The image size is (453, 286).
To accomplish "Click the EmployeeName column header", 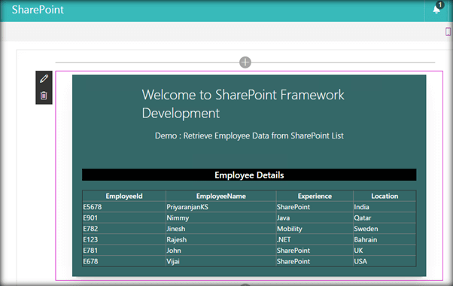I will click(221, 196).
